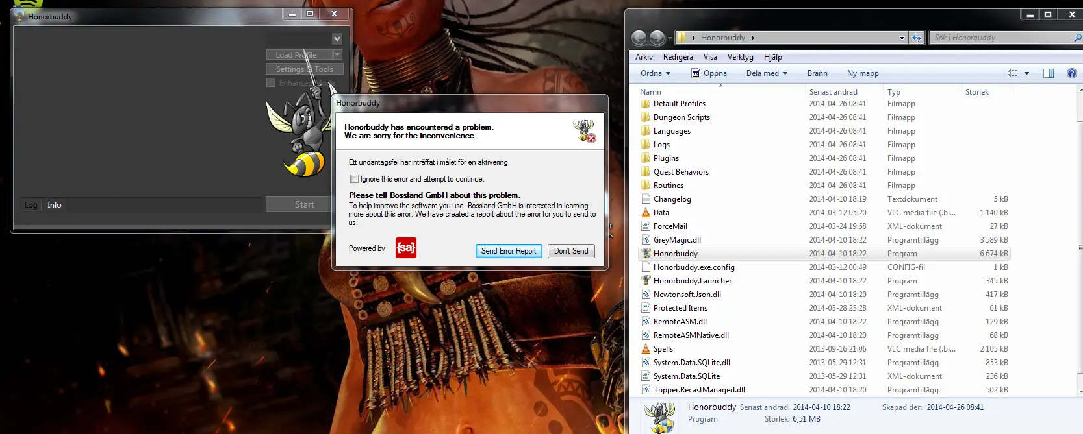
Task: Click the Routines folder icon
Action: click(x=645, y=186)
